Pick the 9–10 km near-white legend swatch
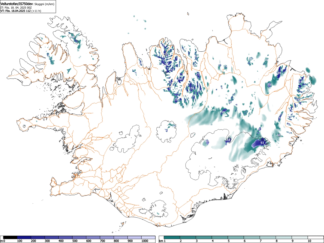The height and width of the screenshot is (243, 324). 299,237
